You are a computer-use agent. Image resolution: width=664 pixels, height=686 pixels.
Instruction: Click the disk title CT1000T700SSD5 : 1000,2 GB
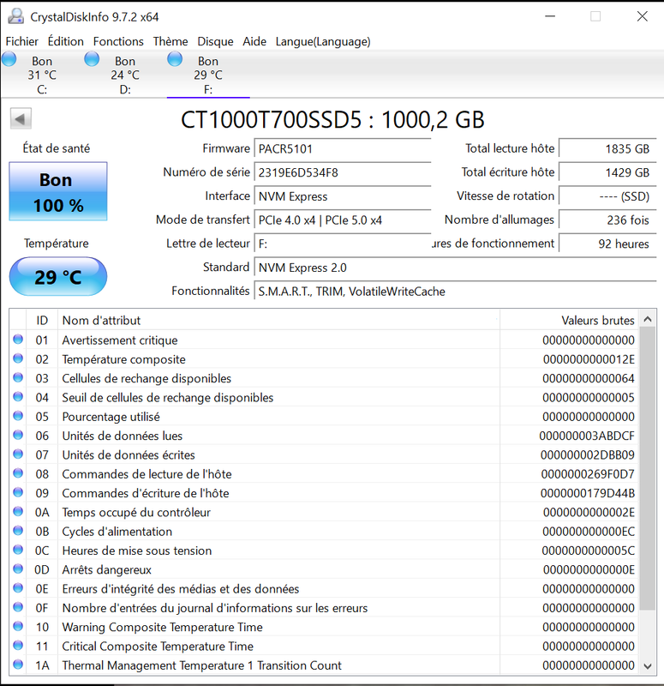point(332,119)
